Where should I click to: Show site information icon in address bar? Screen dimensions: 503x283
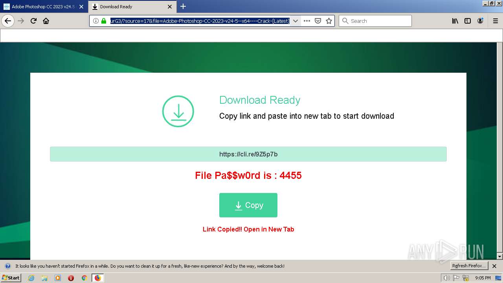click(96, 21)
